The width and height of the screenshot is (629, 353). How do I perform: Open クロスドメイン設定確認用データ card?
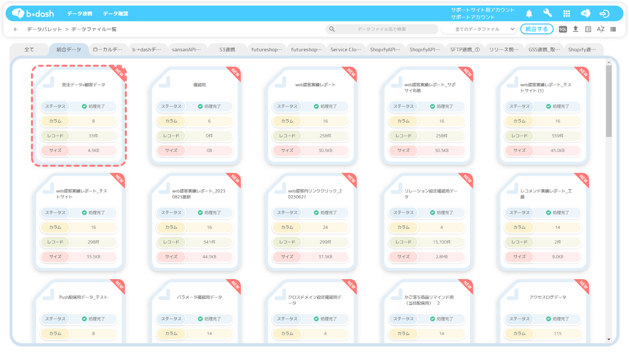[311, 311]
